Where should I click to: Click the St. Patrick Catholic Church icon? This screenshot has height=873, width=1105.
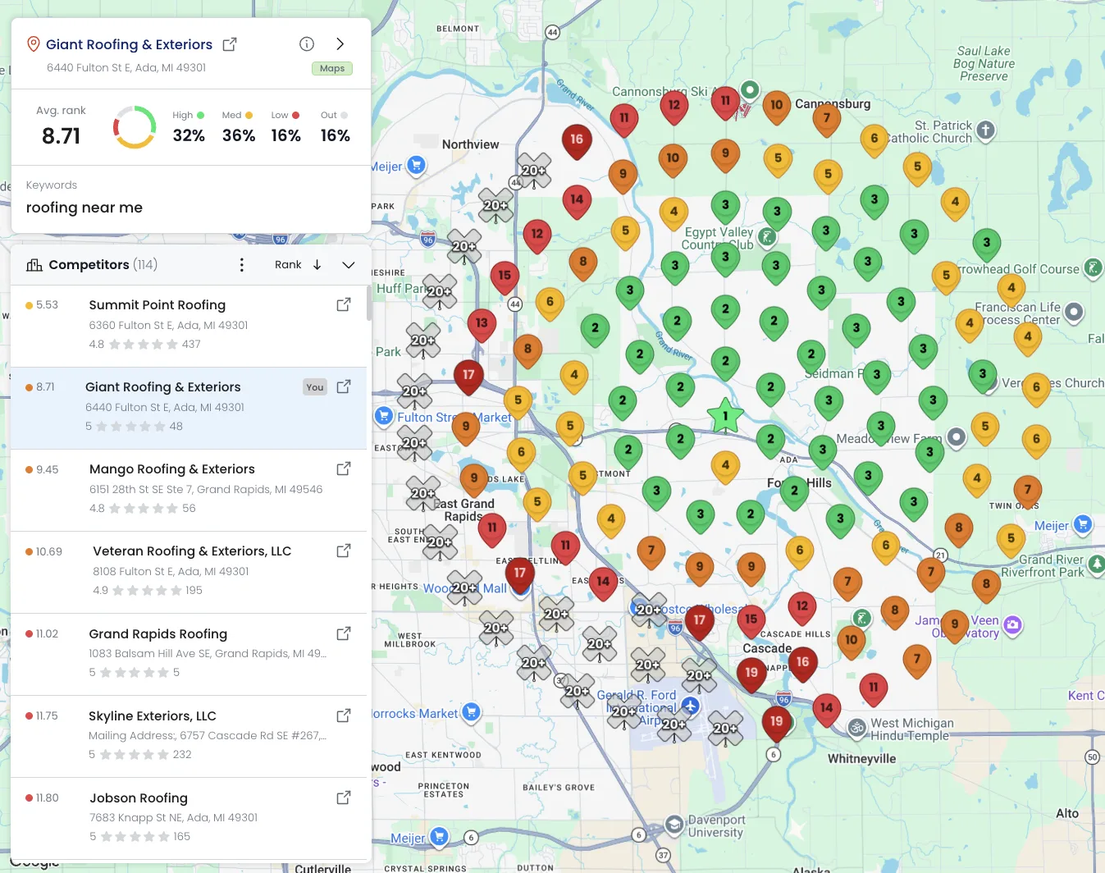pyautogui.click(x=986, y=130)
